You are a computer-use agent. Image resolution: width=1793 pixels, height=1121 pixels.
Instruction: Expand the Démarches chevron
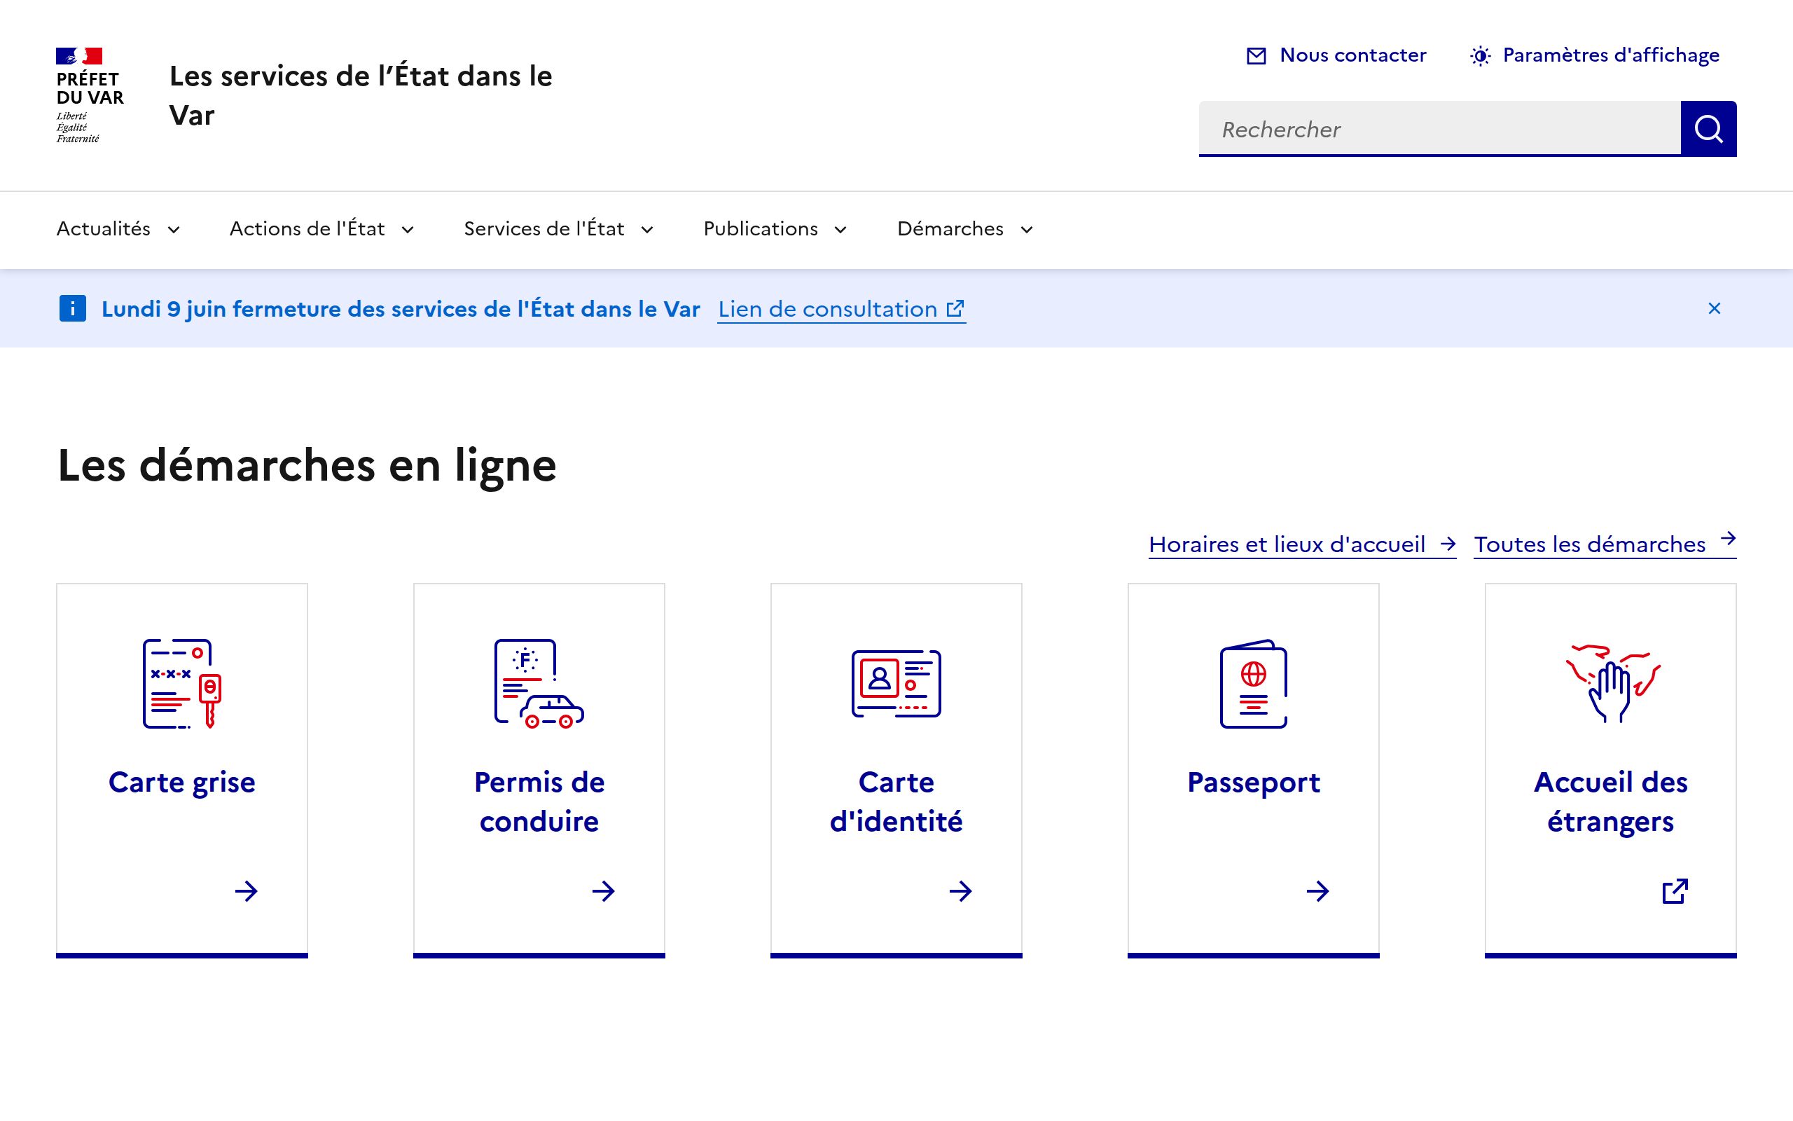click(x=1026, y=230)
